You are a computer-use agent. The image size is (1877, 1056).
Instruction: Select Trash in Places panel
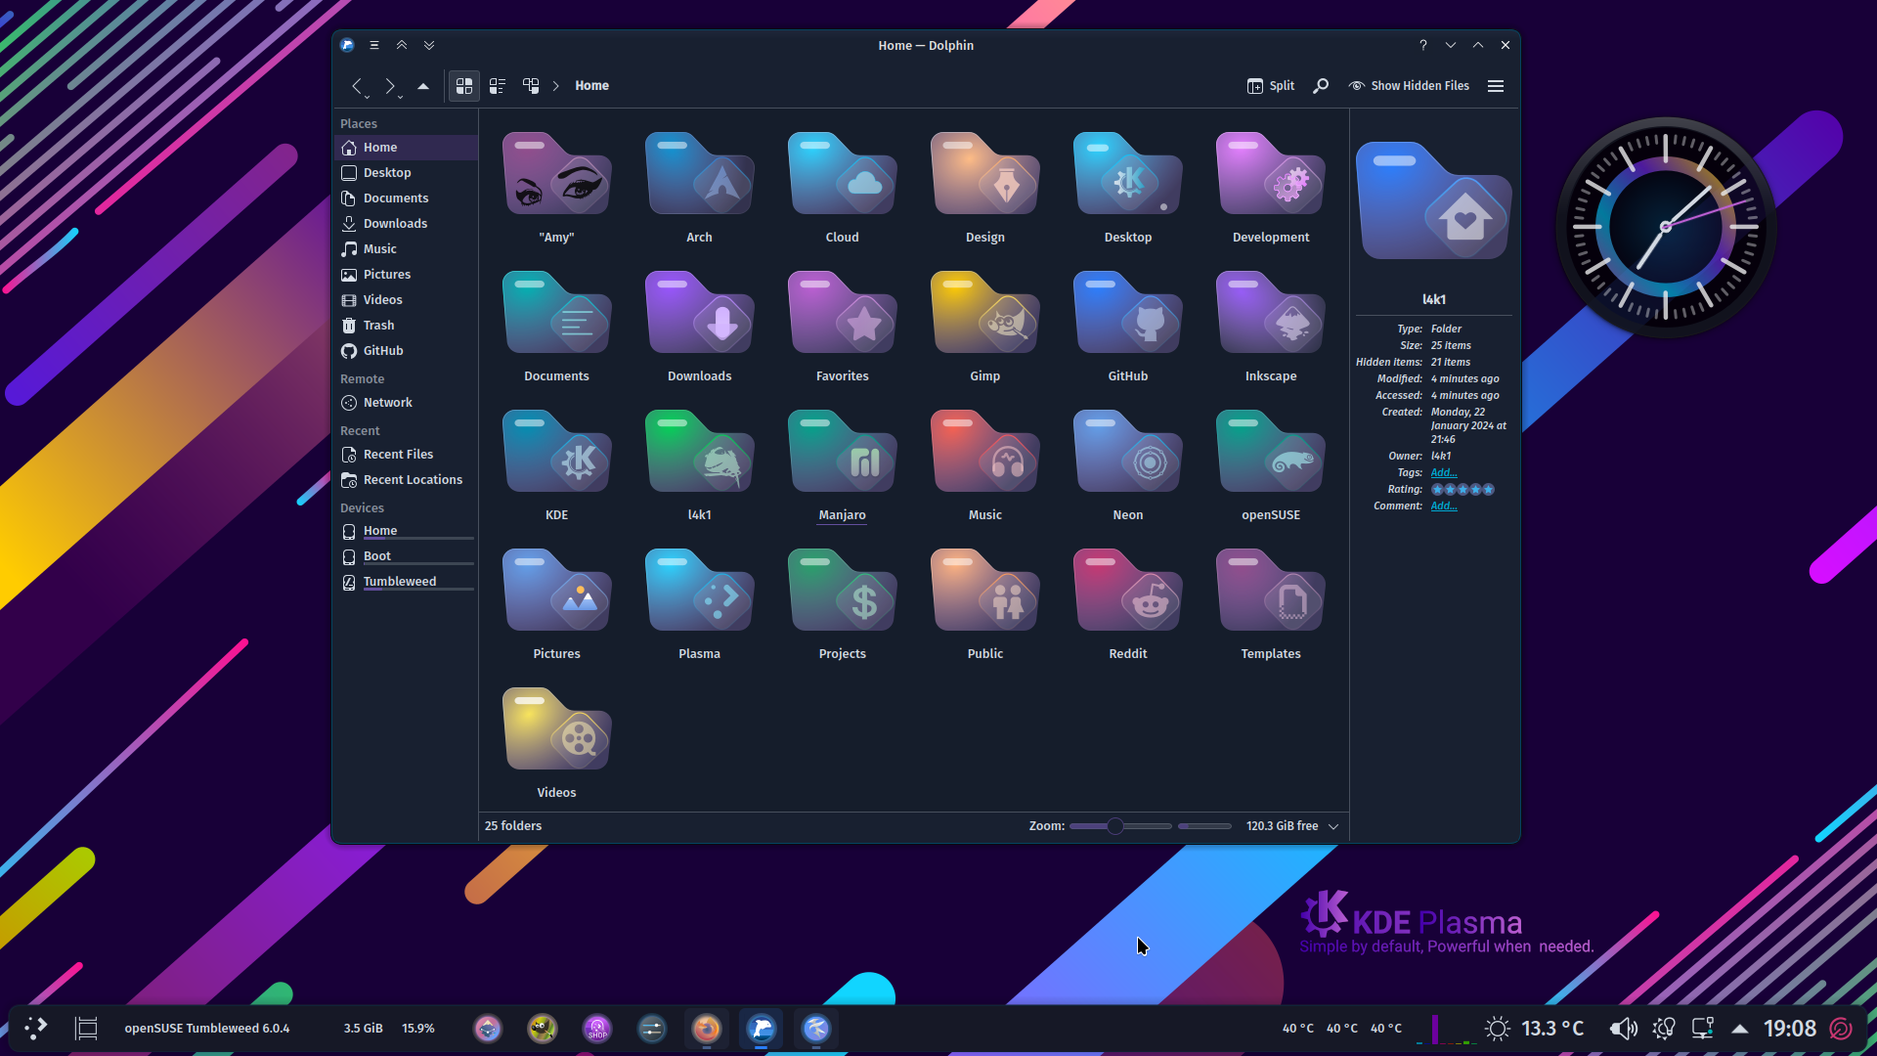[x=406, y=326]
